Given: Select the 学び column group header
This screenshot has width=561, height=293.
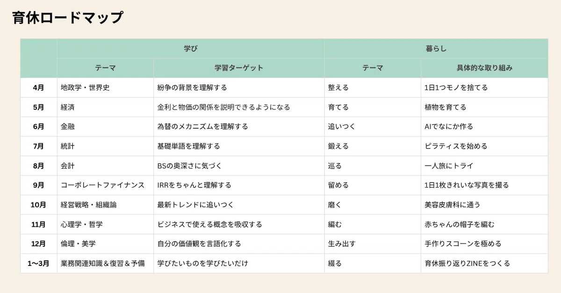Looking at the screenshot, I should (x=191, y=49).
